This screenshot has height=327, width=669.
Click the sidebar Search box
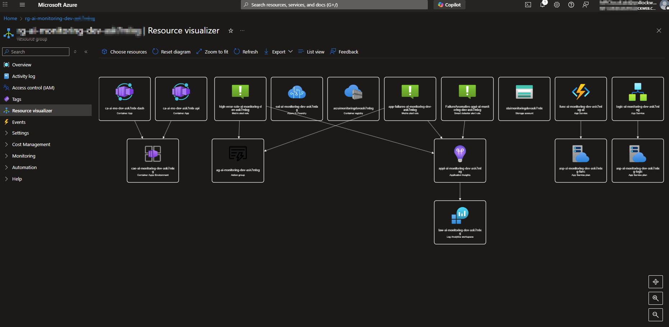click(36, 52)
